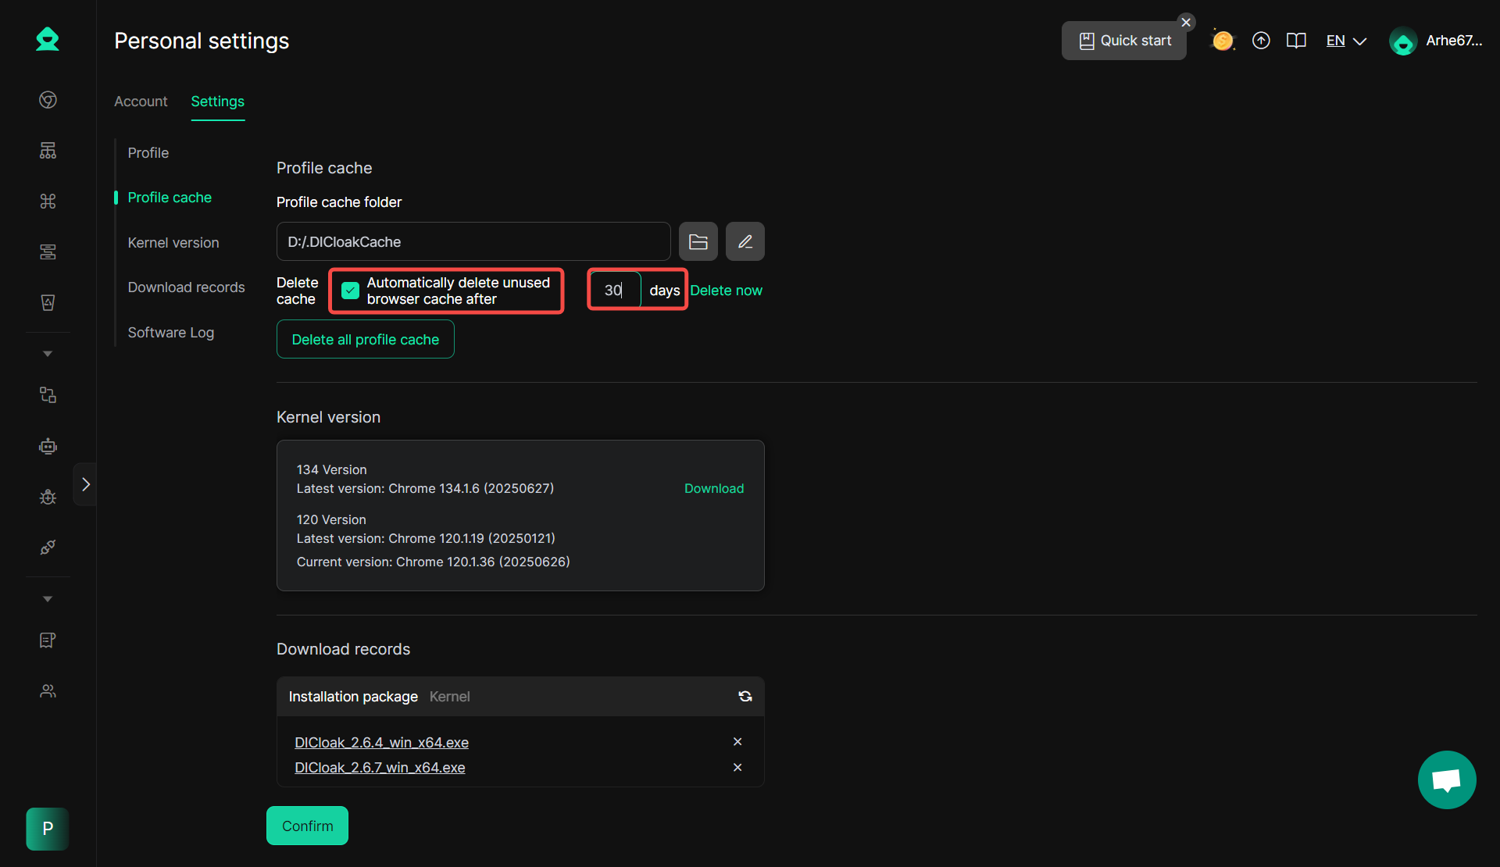Click Delete all profile cache button
Image resolution: width=1500 pixels, height=867 pixels.
click(x=366, y=340)
